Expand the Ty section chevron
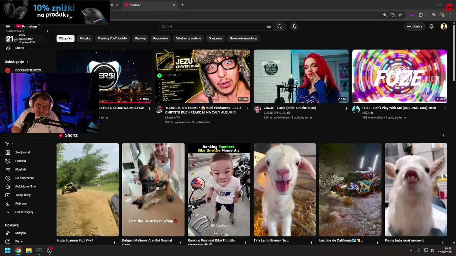The image size is (456, 256). click(12, 144)
